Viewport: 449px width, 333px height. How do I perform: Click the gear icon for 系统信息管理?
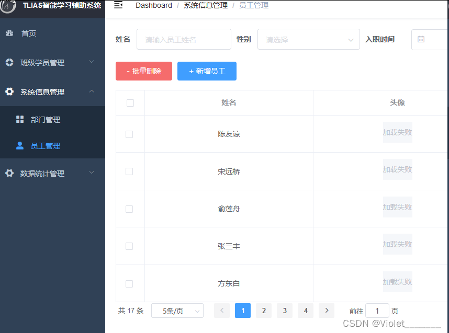pyautogui.click(x=9, y=91)
